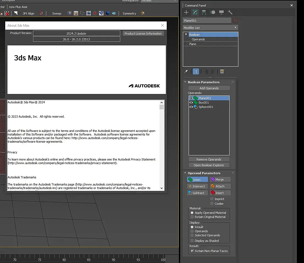The image size is (304, 263).
Task: Click the blue triangle mesh toolbar icon
Action: 101,13
